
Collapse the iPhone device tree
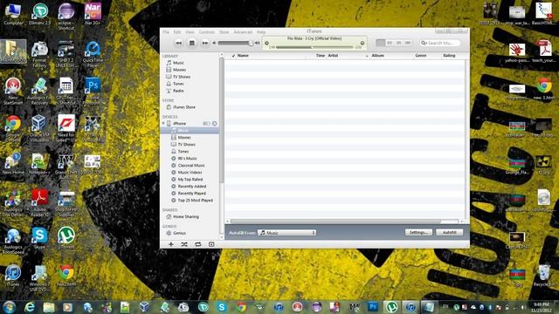tap(163, 123)
